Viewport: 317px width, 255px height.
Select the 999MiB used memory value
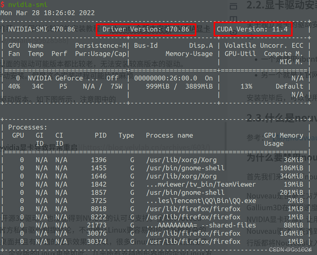[x=158, y=87]
